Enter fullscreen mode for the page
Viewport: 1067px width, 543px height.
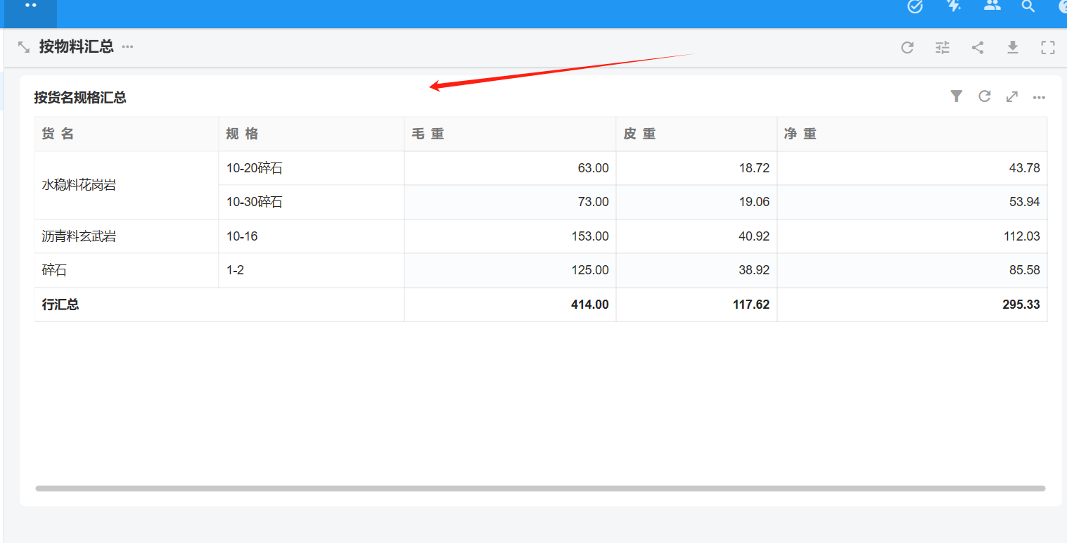pos(1048,48)
